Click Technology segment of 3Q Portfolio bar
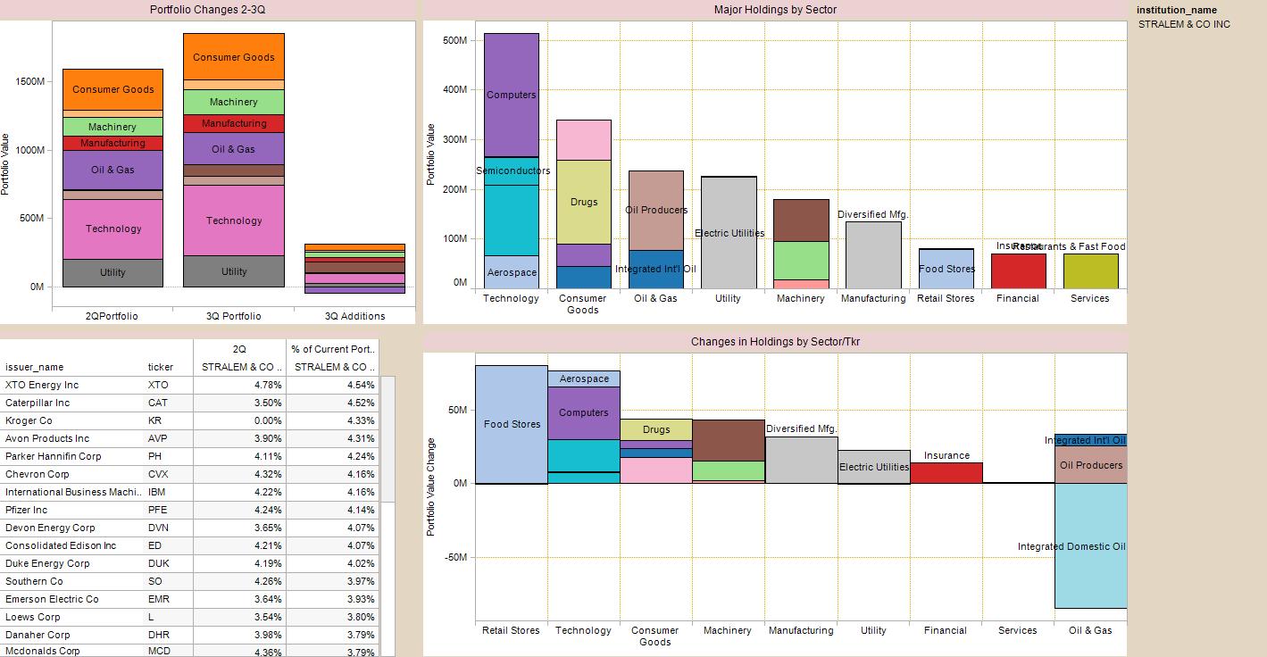The image size is (1267, 657). 234,220
